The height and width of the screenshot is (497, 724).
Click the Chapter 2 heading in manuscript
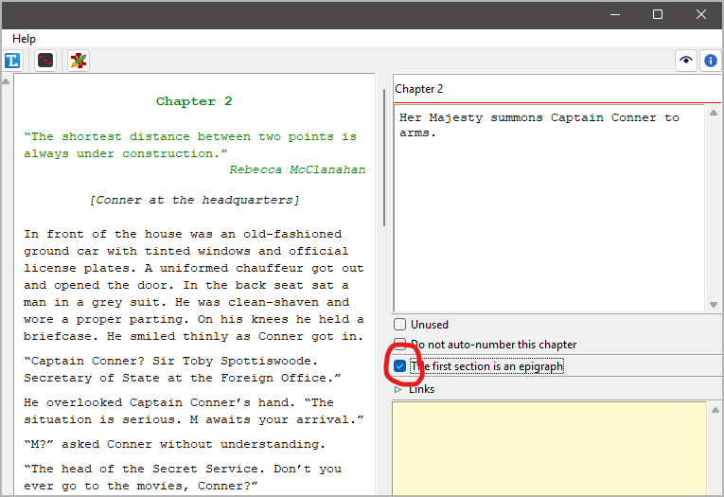point(194,101)
